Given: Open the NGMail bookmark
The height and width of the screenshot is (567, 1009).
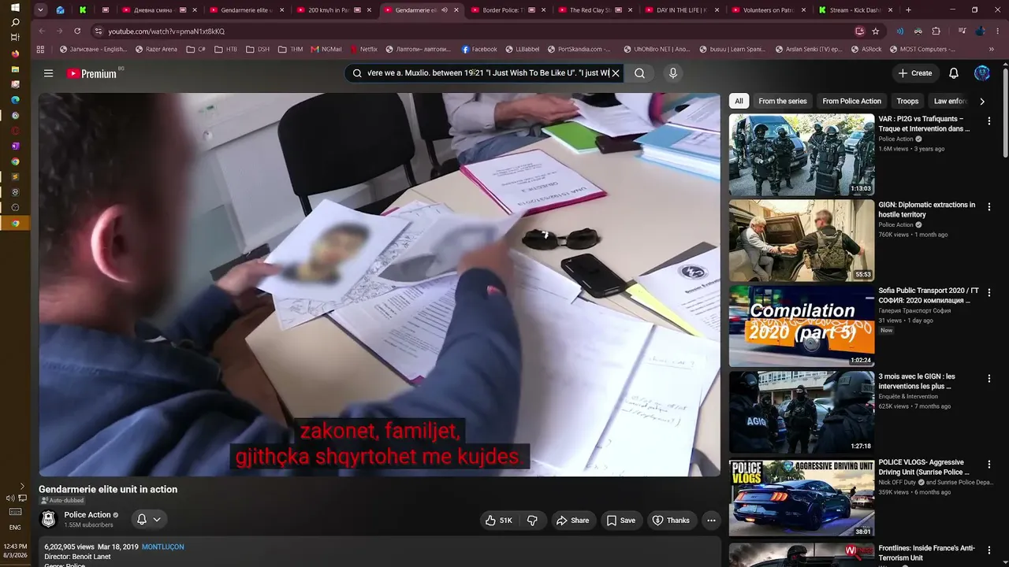Looking at the screenshot, I should tap(326, 49).
